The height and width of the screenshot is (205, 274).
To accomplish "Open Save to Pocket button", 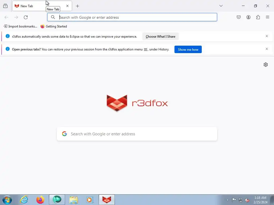I will tap(239, 17).
